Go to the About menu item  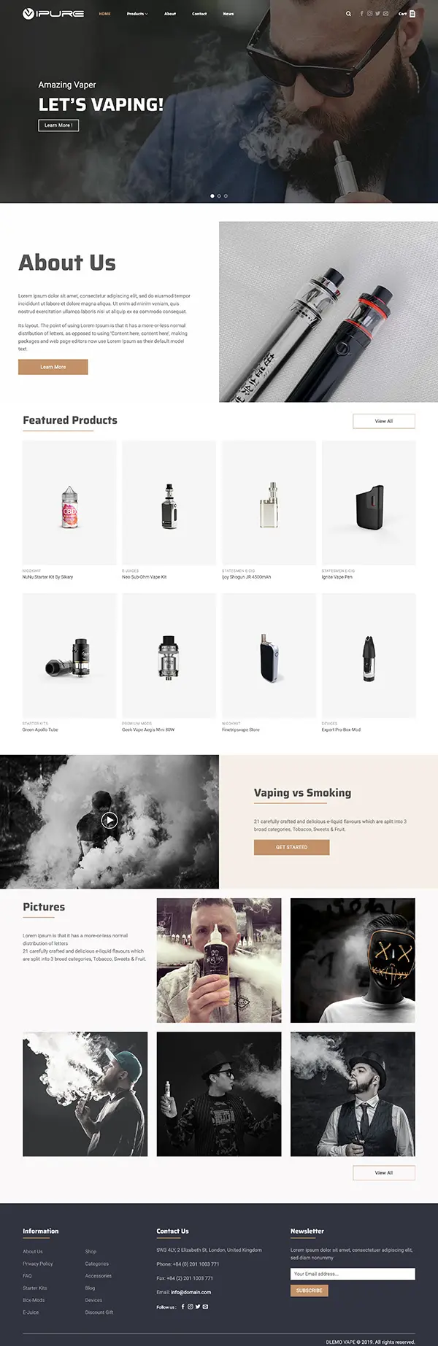pyautogui.click(x=170, y=13)
